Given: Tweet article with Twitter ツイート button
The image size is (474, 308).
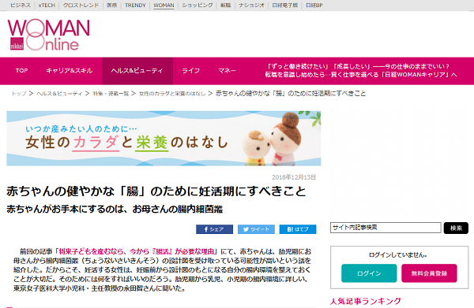Looking at the screenshot, I should click(256, 229).
